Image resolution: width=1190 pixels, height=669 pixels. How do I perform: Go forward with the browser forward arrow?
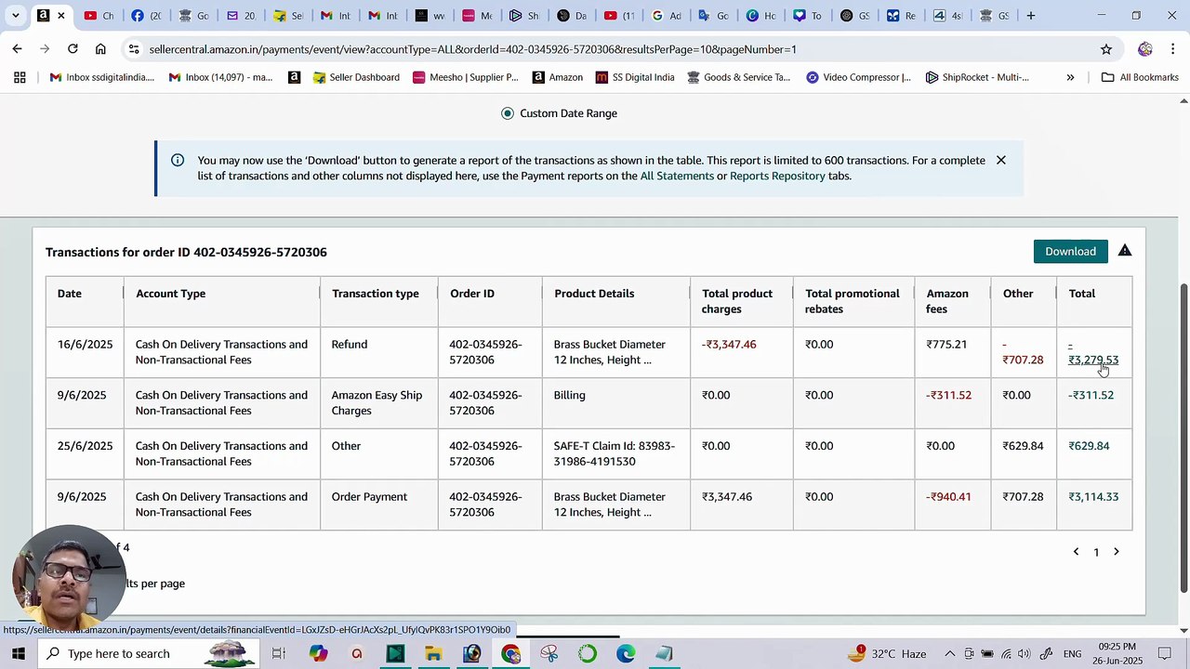click(45, 49)
